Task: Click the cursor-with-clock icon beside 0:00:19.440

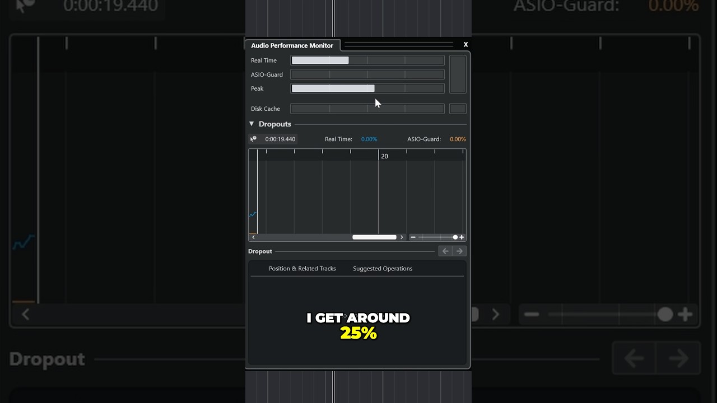Action: (253, 139)
